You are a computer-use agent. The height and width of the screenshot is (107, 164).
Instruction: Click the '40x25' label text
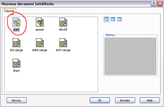click(x=63, y=30)
